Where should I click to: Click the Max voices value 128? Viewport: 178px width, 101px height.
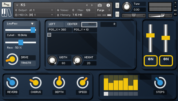(x=88, y=10)
